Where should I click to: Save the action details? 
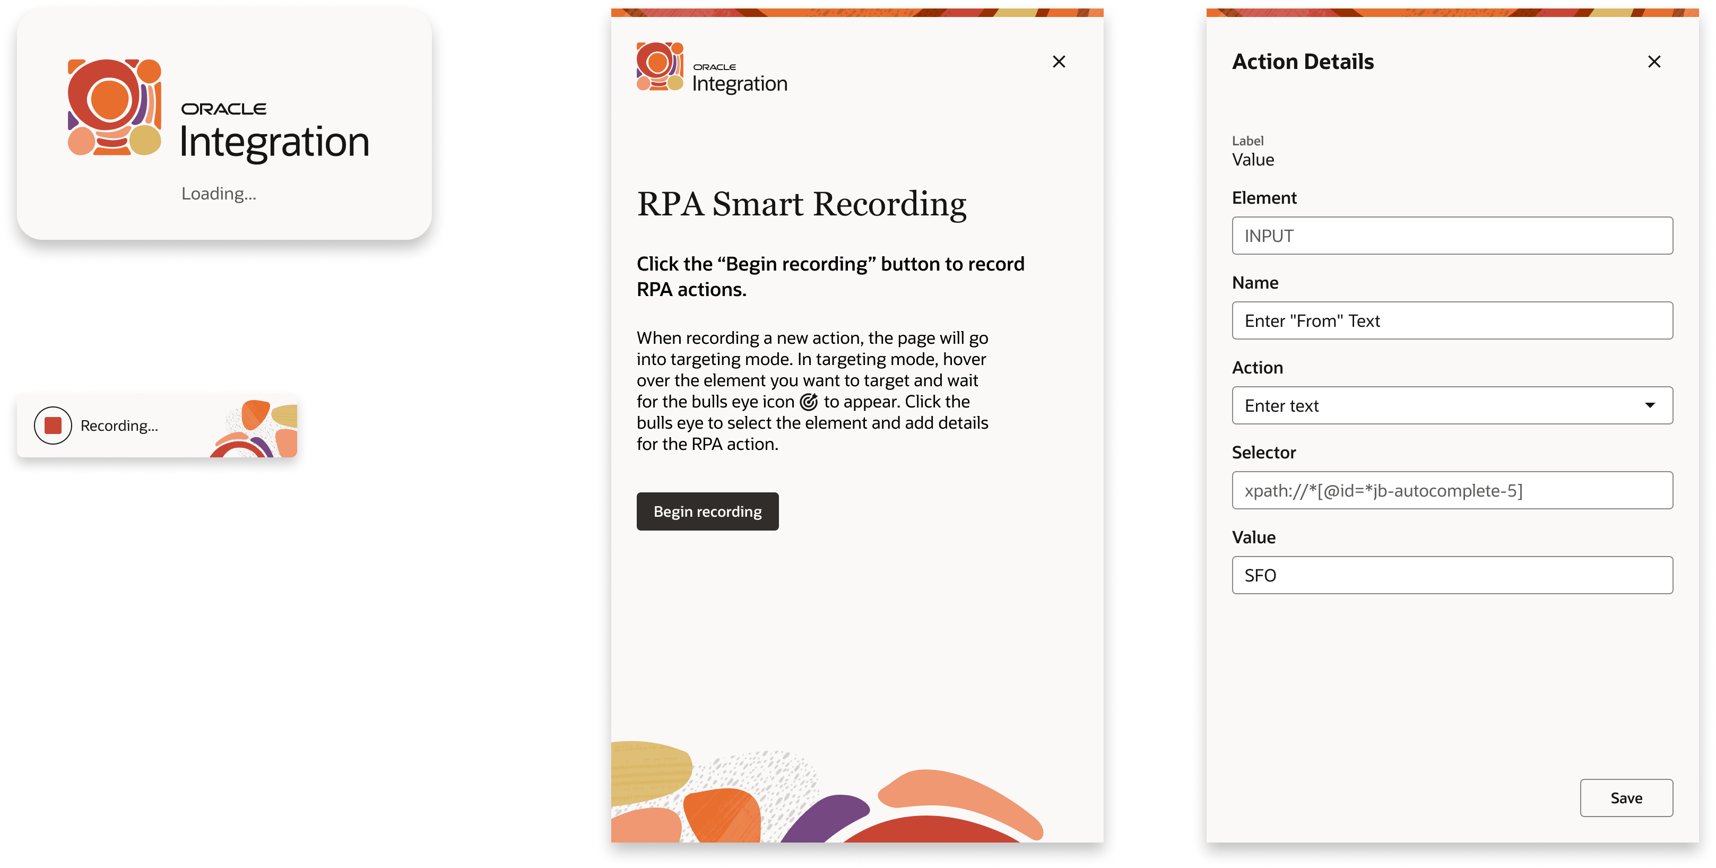[1625, 797]
